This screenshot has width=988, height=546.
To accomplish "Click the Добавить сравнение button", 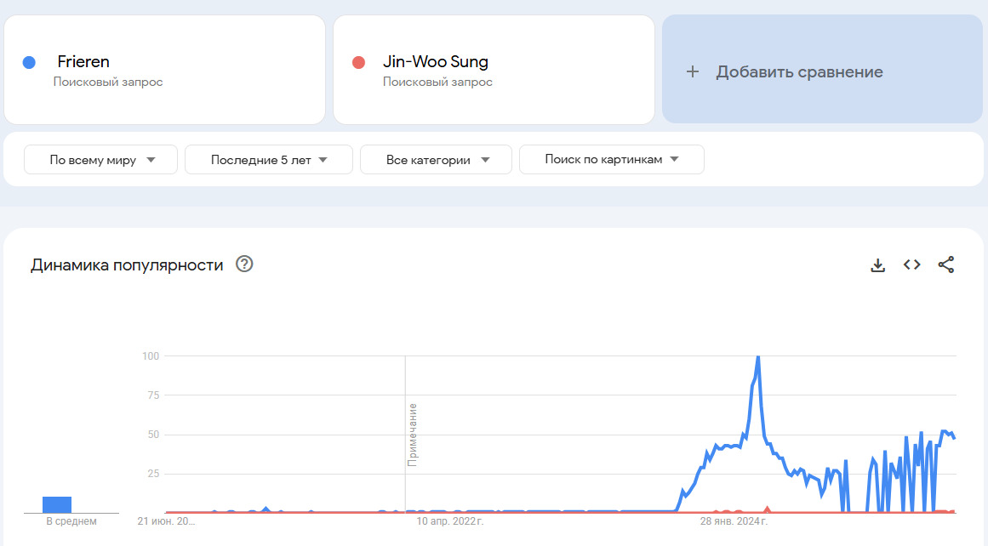I will [799, 72].
